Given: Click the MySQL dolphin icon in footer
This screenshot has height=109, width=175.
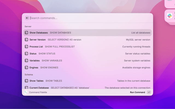Looking at the screenshot, I should (x=26, y=92).
